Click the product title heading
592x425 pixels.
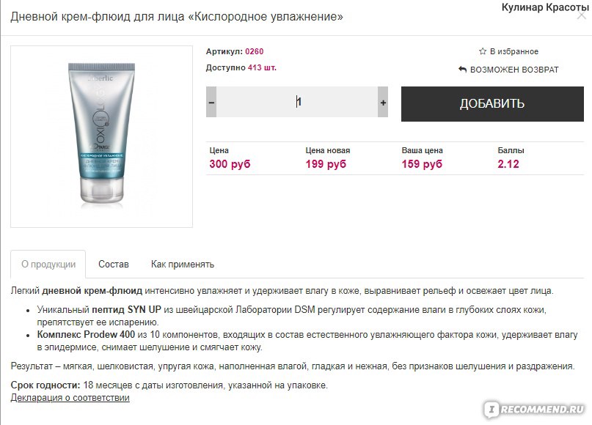click(177, 17)
